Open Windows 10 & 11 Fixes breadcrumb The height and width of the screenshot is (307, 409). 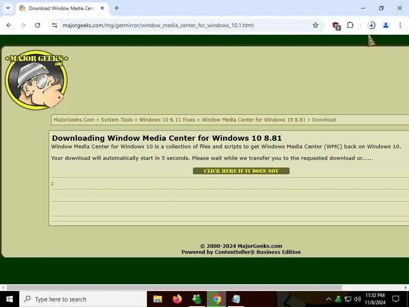pos(167,120)
